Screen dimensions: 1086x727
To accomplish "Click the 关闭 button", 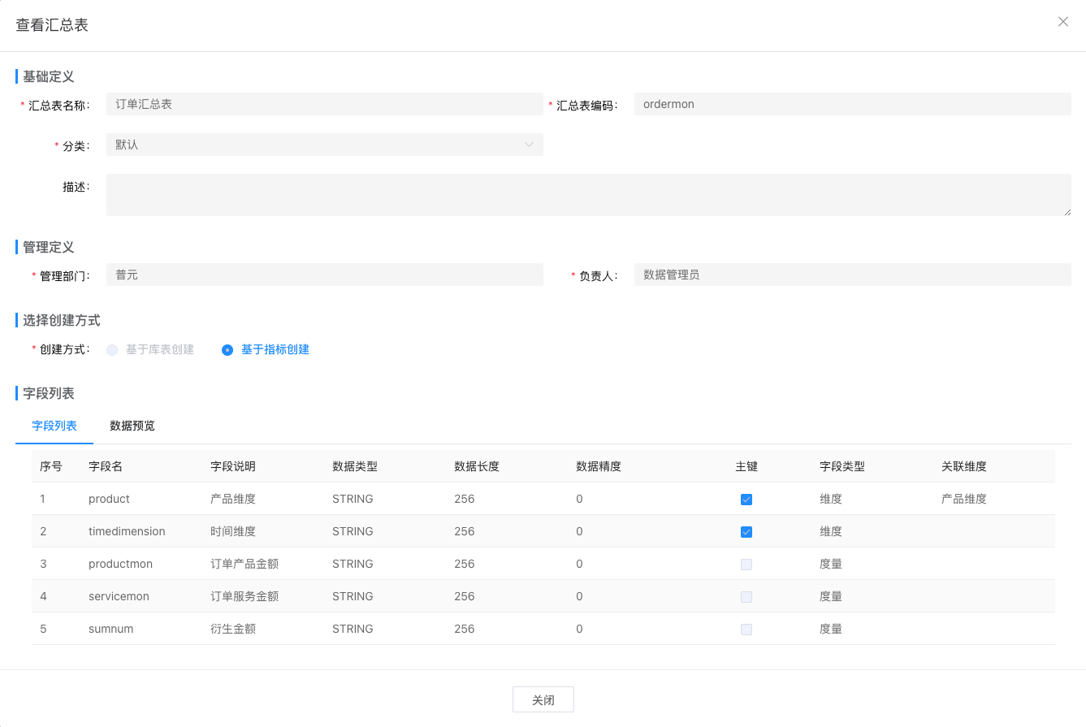I will coord(543,699).
